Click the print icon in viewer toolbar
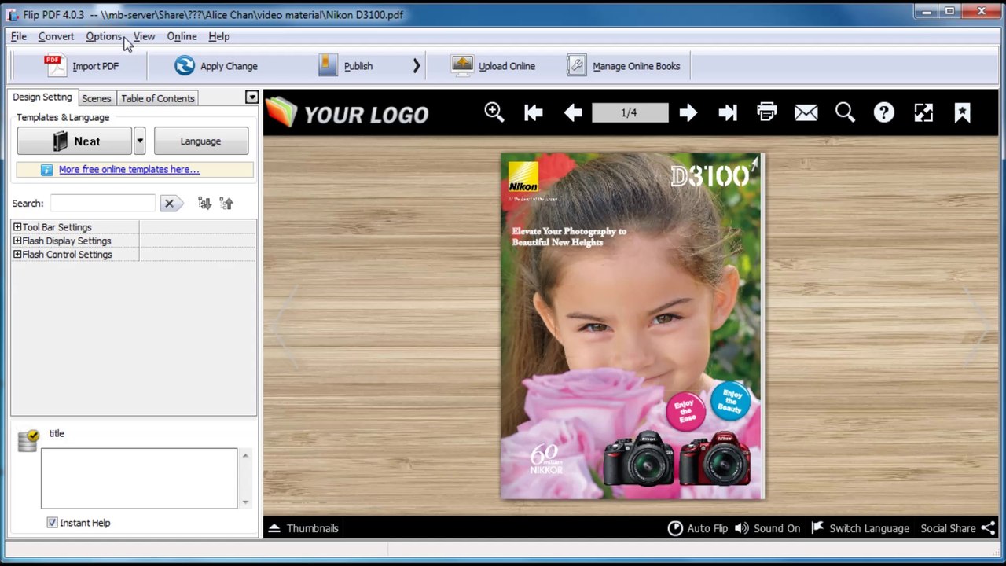Screen dimensions: 1006x566 coord(766,112)
